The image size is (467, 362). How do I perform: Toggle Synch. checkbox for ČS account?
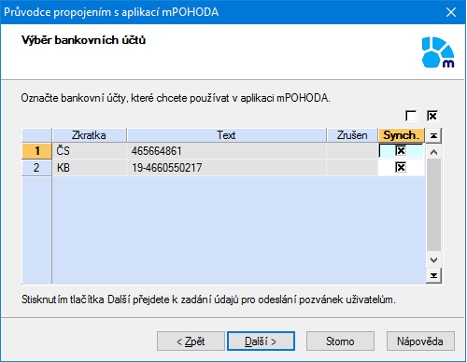(x=401, y=151)
